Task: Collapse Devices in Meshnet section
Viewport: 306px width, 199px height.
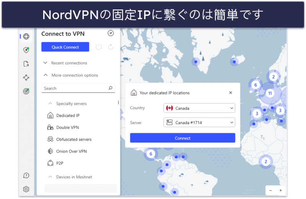Action: [x=70, y=177]
